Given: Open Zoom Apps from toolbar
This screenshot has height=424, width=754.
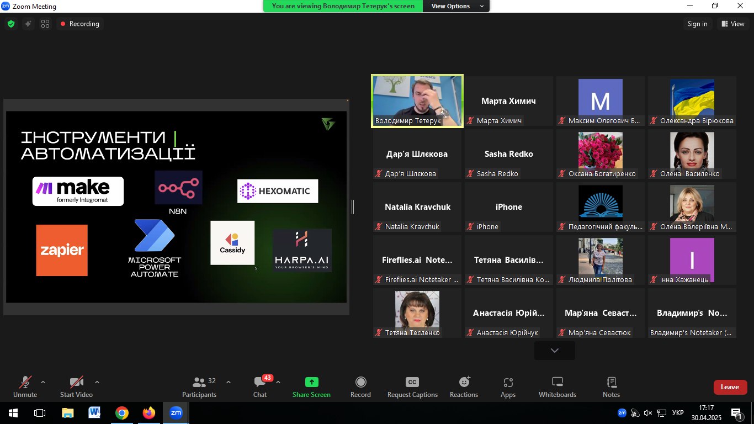Looking at the screenshot, I should click(x=508, y=386).
